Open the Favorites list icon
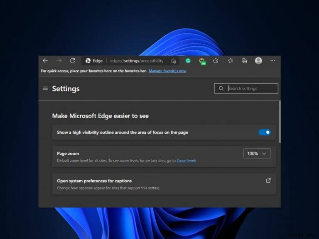 pyautogui.click(x=231, y=60)
